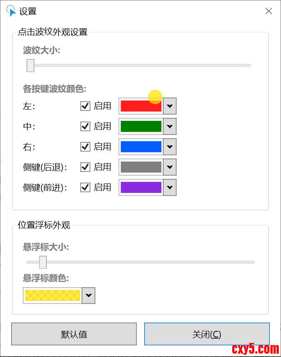The image size is (281, 357).
Task: Open the 右 button color dropdown
Action: coord(170,147)
